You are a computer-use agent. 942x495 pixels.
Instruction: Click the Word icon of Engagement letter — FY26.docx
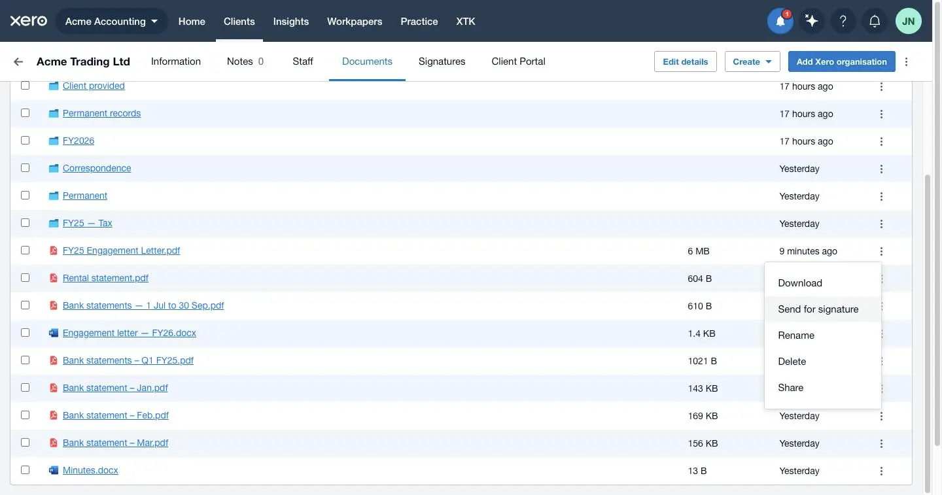click(54, 333)
